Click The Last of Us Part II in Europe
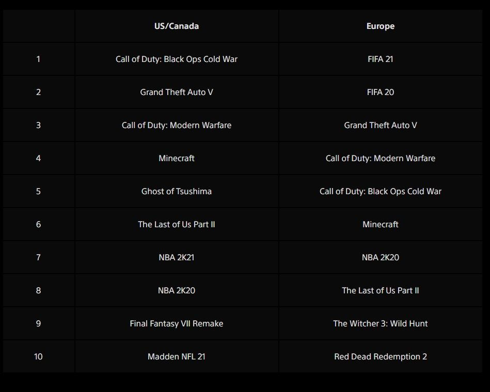Viewport: 490px width, 392px height. tap(381, 290)
